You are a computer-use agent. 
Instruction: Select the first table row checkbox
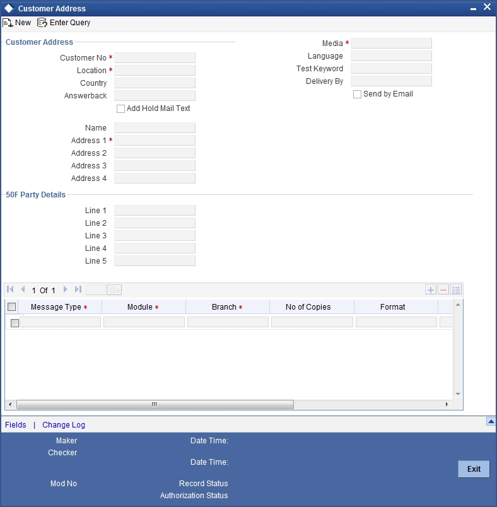[15, 323]
